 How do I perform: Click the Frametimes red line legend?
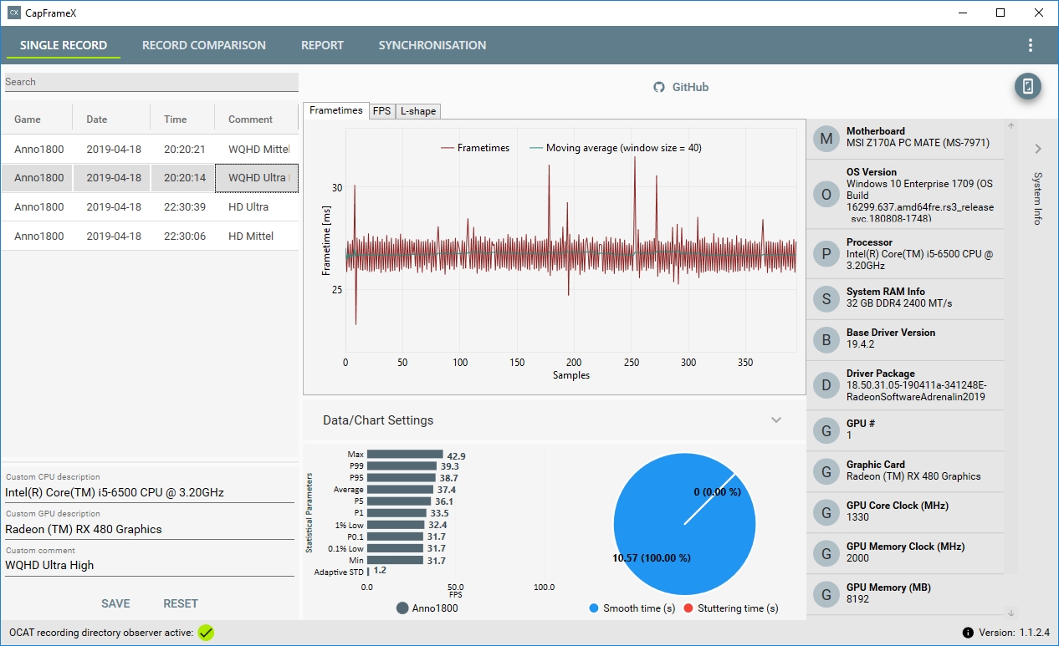[x=474, y=148]
